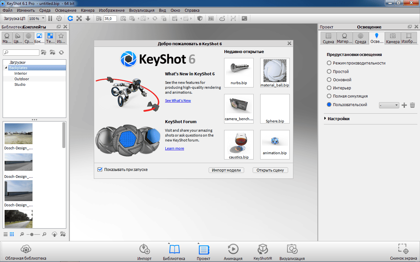Select Режим производительности lighting preset
Viewport: 420px width, 262px height.
pyautogui.click(x=356, y=63)
